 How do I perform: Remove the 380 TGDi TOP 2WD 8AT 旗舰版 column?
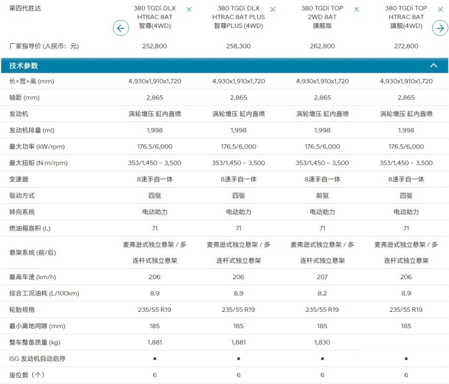[356, 9]
